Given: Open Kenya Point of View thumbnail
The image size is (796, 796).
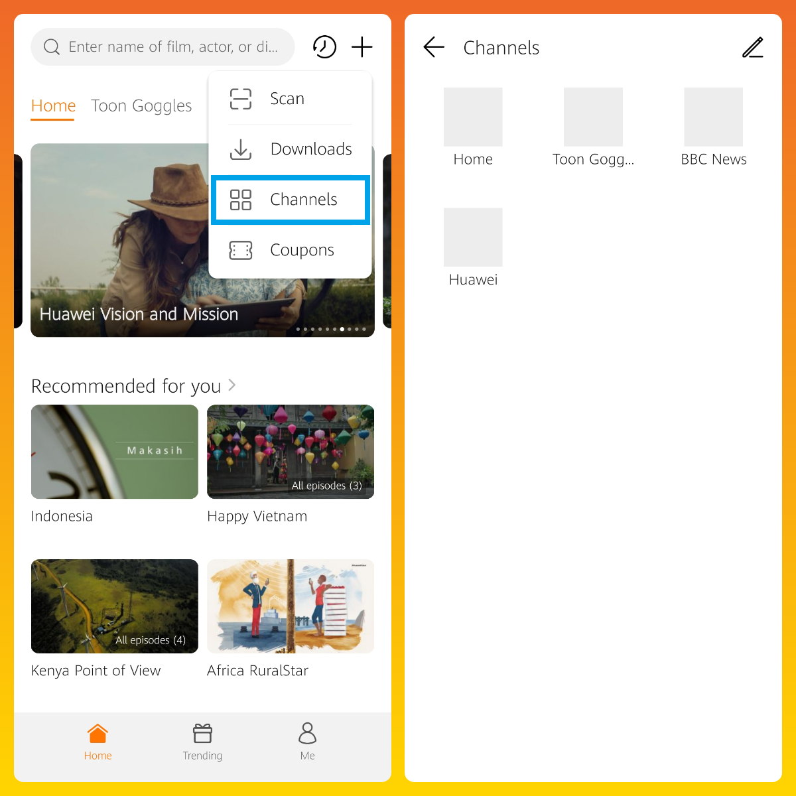Looking at the screenshot, I should tap(115, 606).
